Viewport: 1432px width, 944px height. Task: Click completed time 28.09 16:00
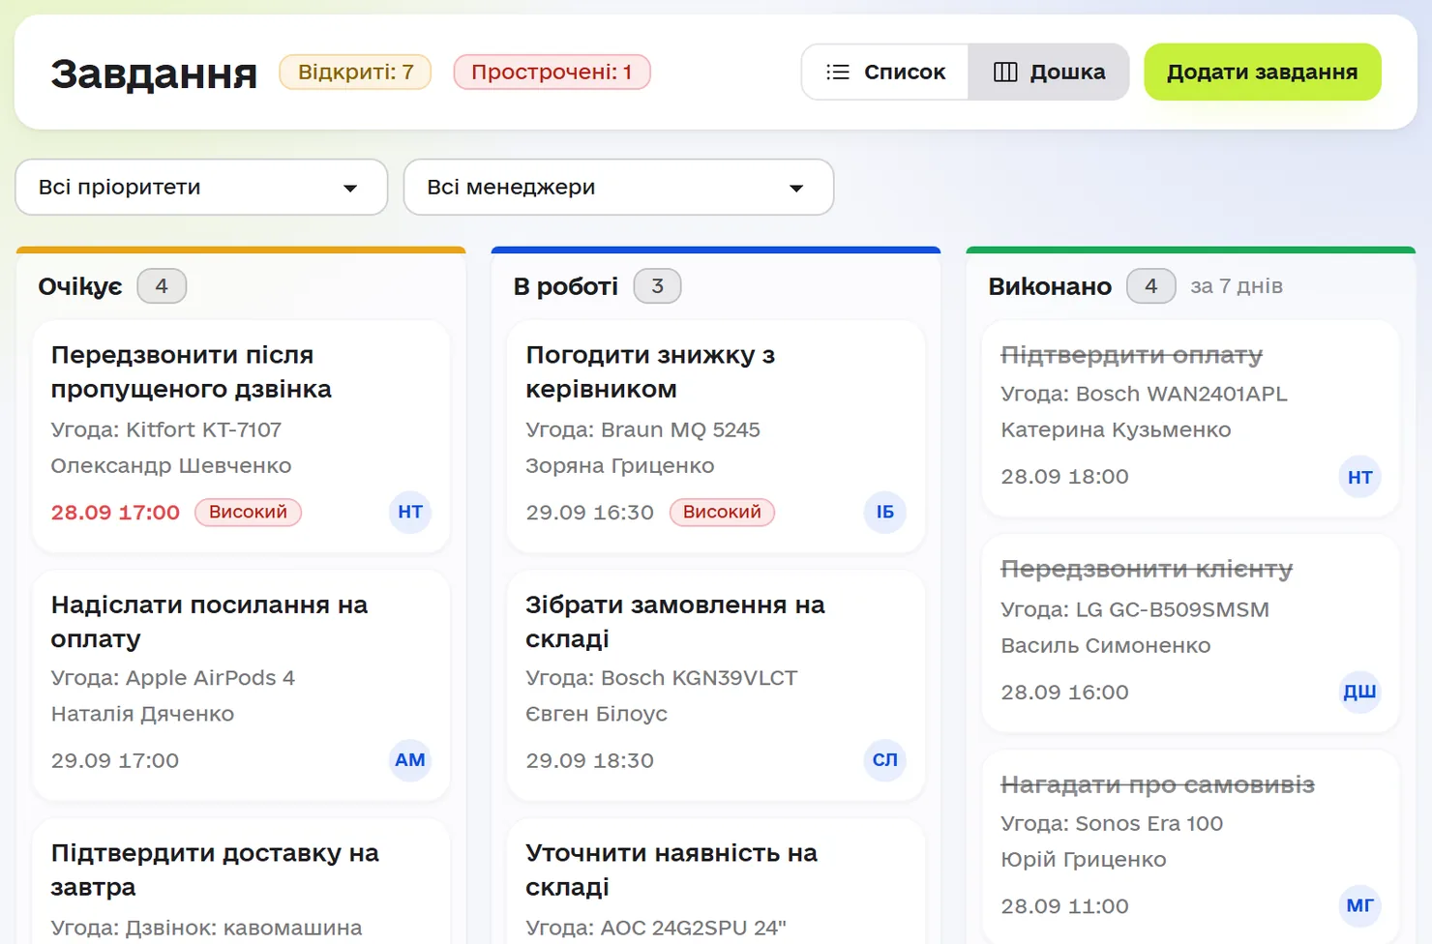tap(1064, 693)
